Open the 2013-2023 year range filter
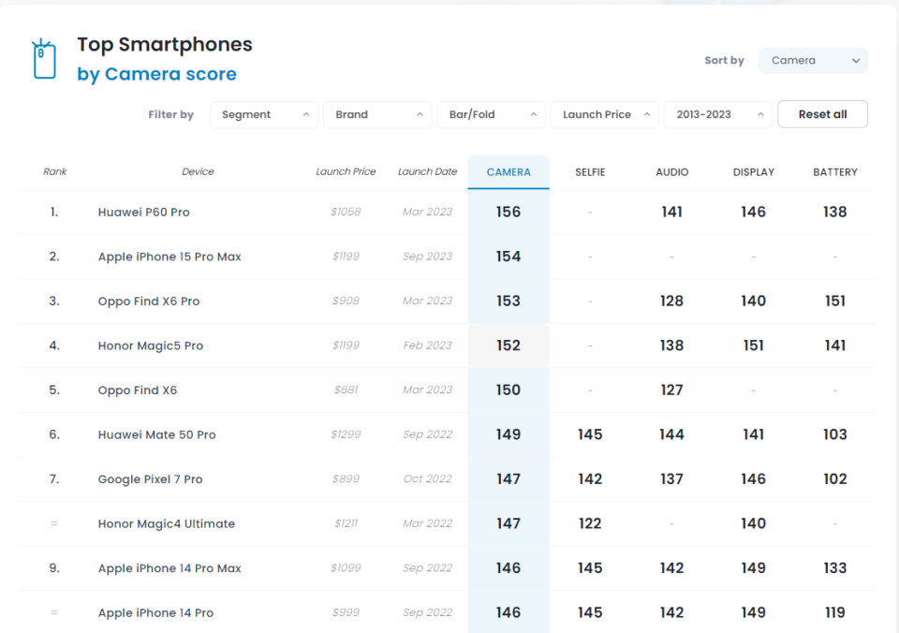Screen dimensions: 899x633 [718, 114]
